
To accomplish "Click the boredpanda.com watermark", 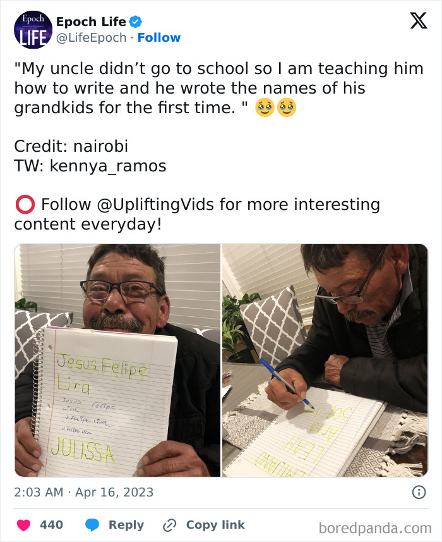I will [x=375, y=529].
